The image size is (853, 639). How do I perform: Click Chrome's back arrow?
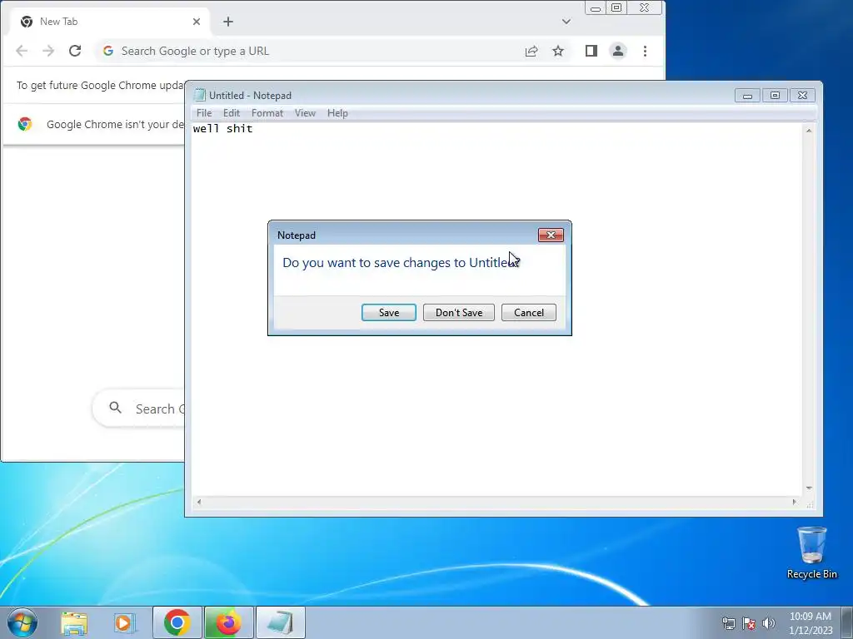[x=22, y=51]
